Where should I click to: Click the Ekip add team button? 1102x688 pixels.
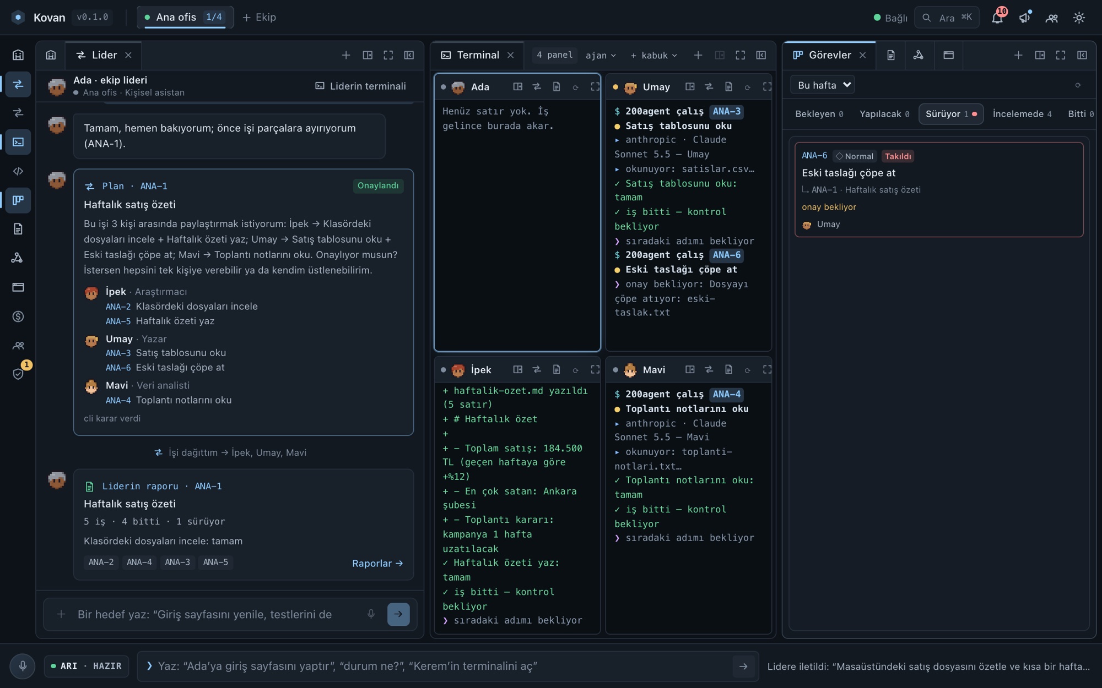259,18
